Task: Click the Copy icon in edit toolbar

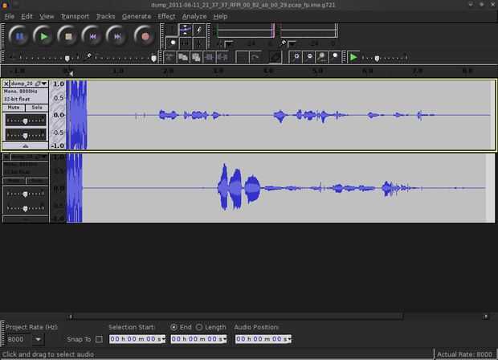Action: click(x=183, y=58)
